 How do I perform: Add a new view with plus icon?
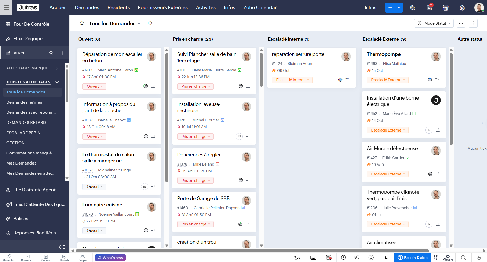click(x=63, y=53)
